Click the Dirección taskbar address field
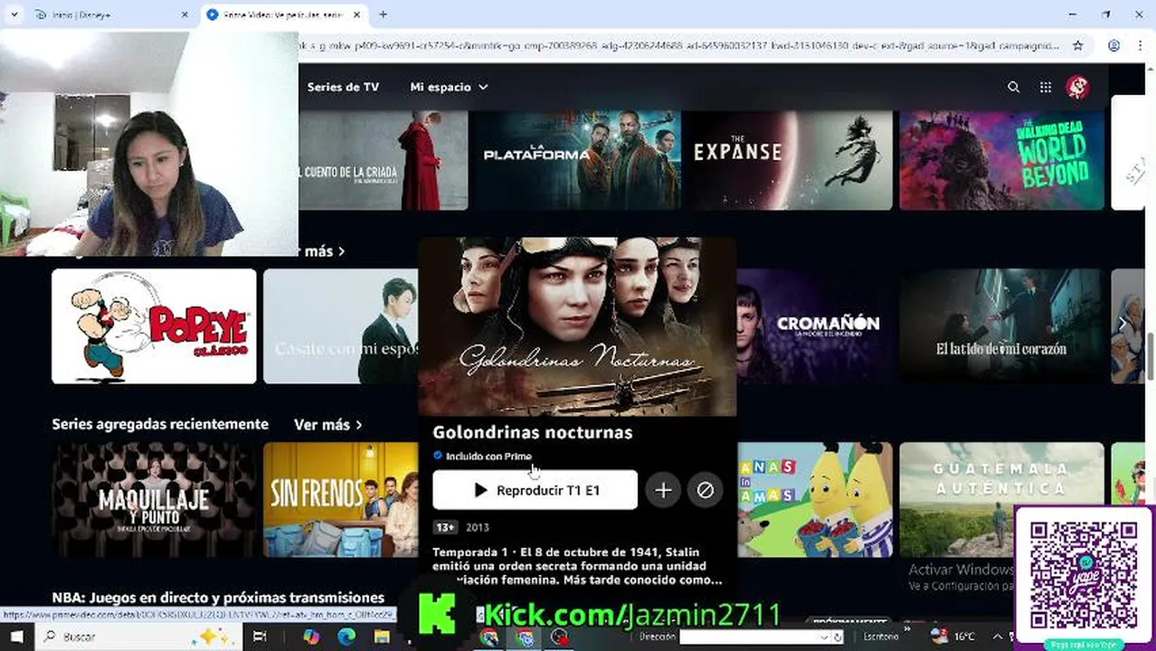The height and width of the screenshot is (651, 1156). pyautogui.click(x=751, y=637)
